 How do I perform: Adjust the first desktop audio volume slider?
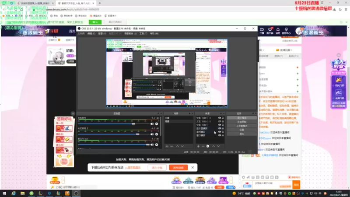pyautogui.click(x=133, y=124)
